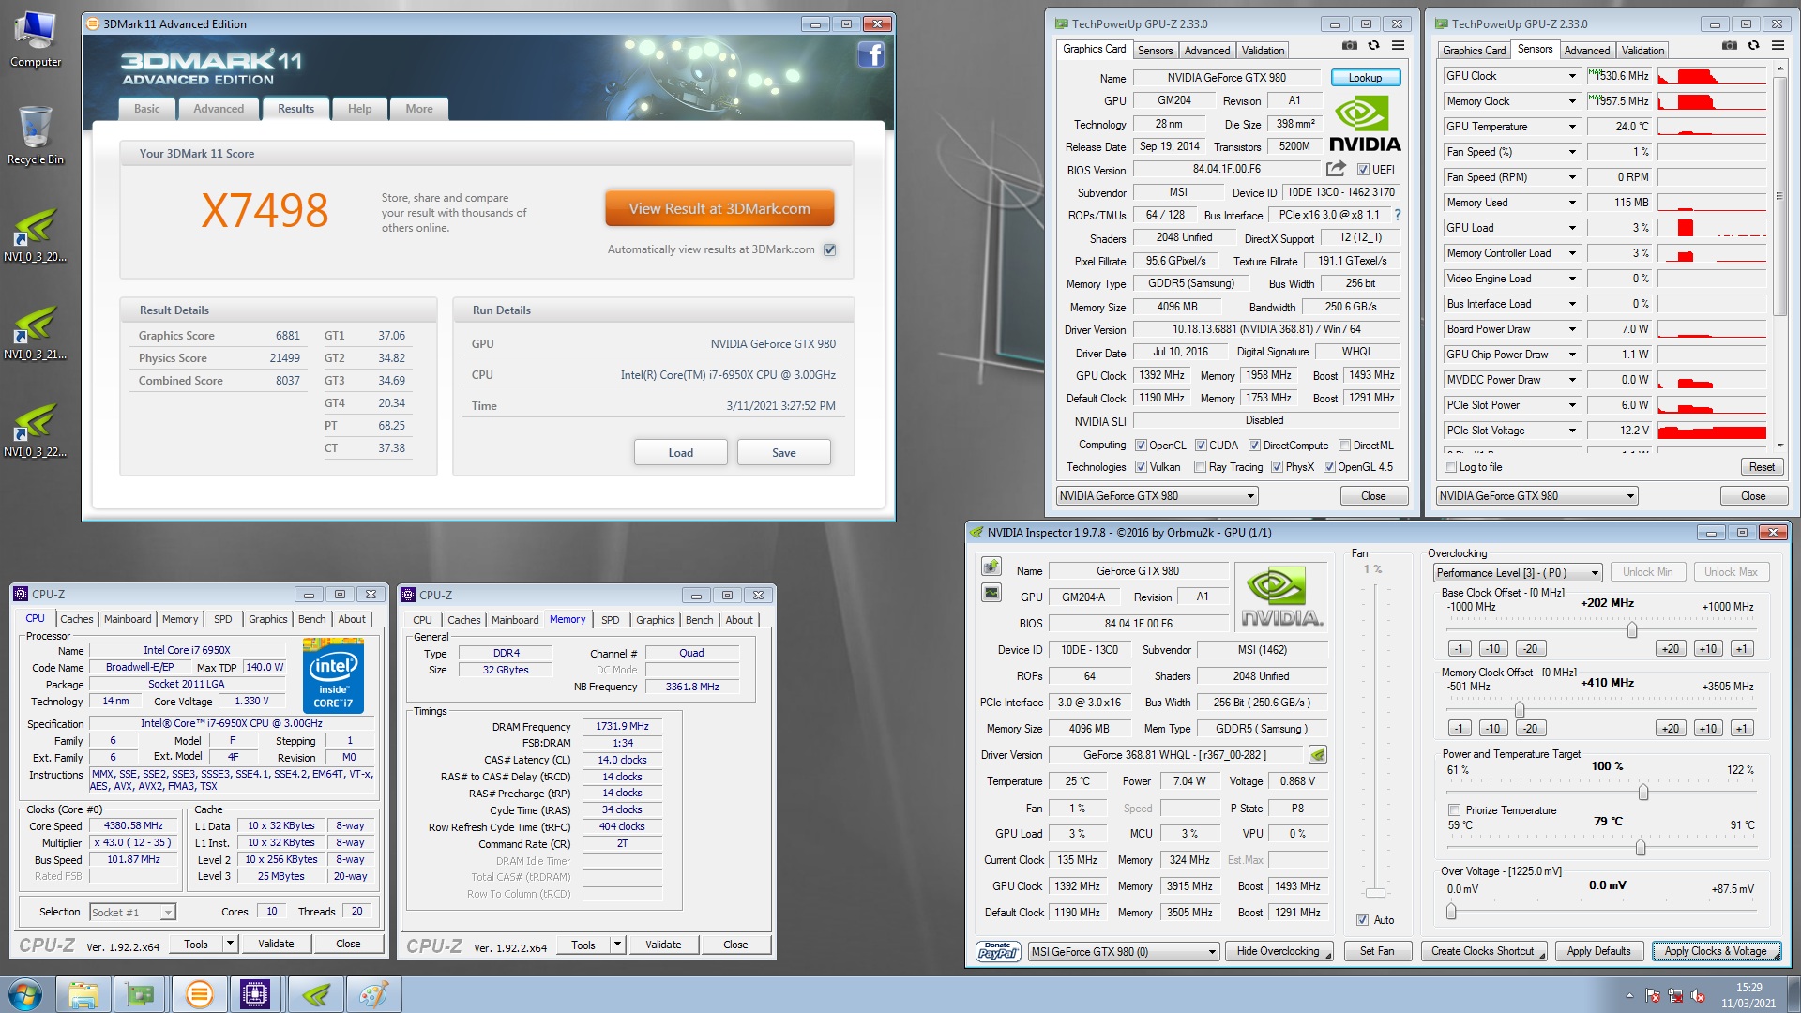The image size is (1801, 1013).
Task: Open the Fan Speed (RPM) sensor dropdown
Action: [1572, 177]
